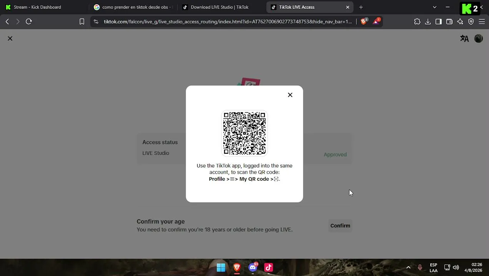
Task: Confirm your age button
Action: (340, 226)
